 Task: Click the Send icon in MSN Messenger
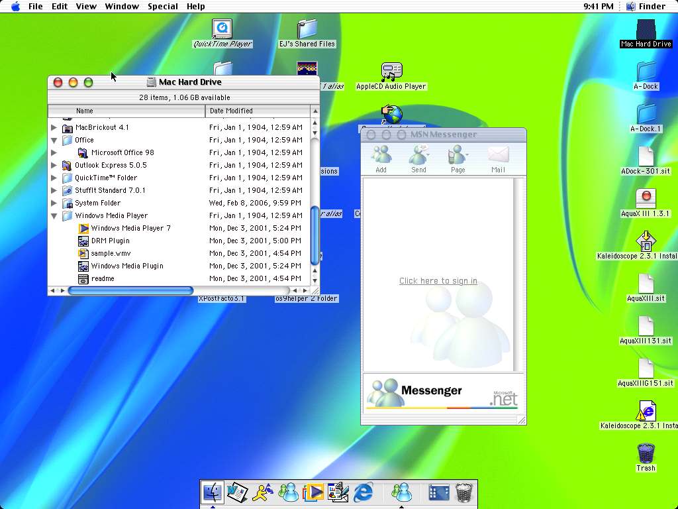(x=418, y=156)
